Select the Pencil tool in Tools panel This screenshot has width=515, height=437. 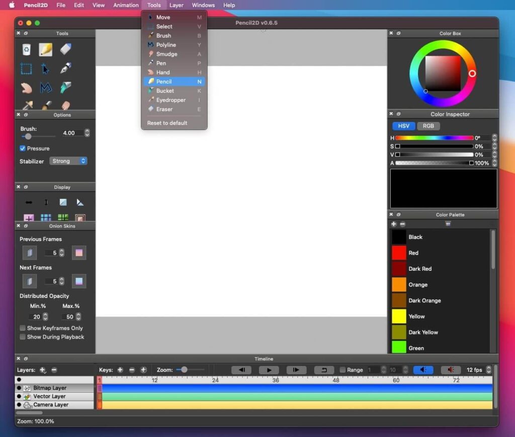[x=46, y=50]
